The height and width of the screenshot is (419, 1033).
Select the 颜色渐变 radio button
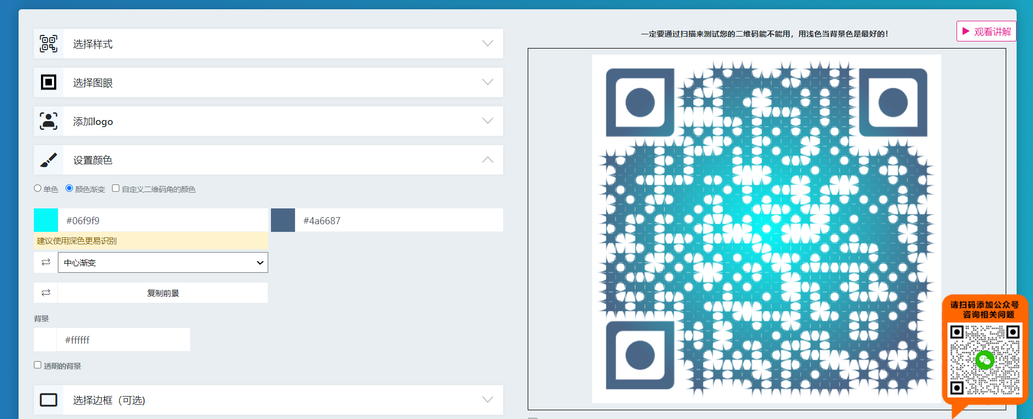(x=69, y=188)
